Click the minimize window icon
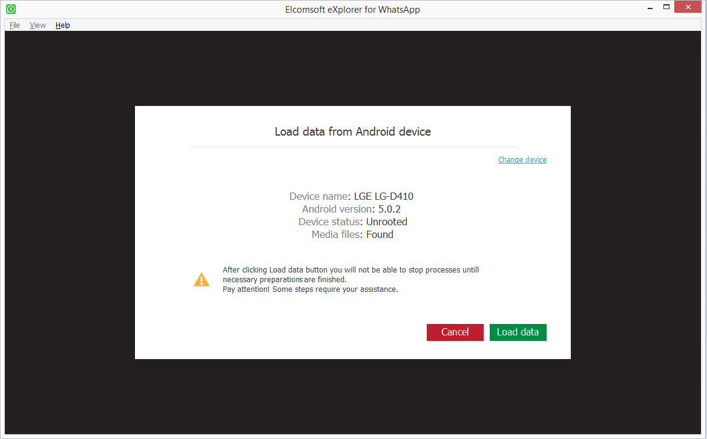 649,8
